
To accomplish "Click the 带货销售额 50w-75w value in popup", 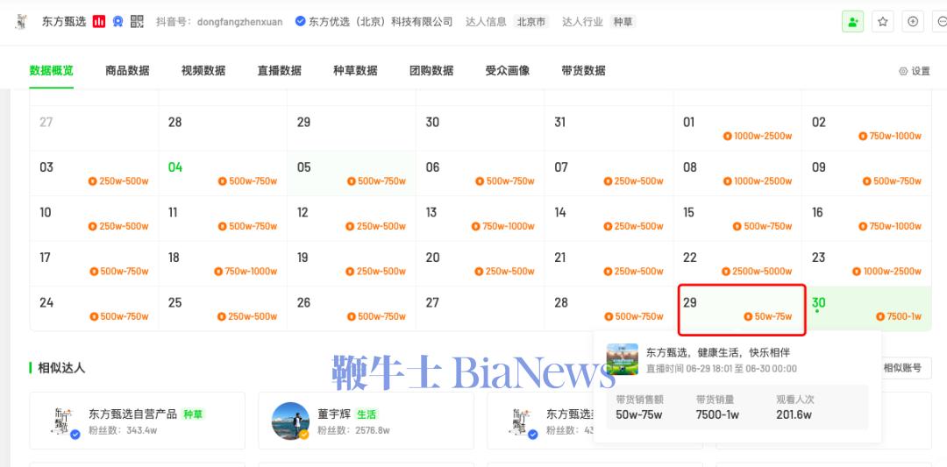I will (639, 414).
